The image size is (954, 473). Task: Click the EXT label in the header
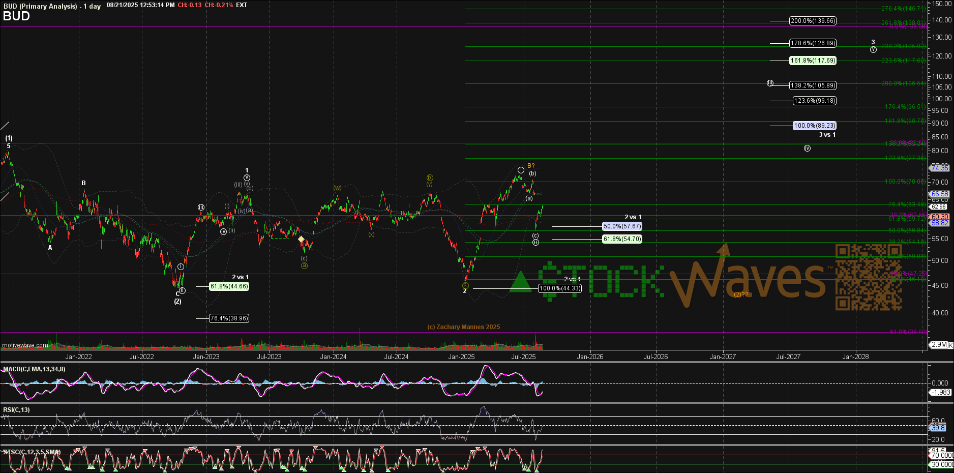pos(242,5)
